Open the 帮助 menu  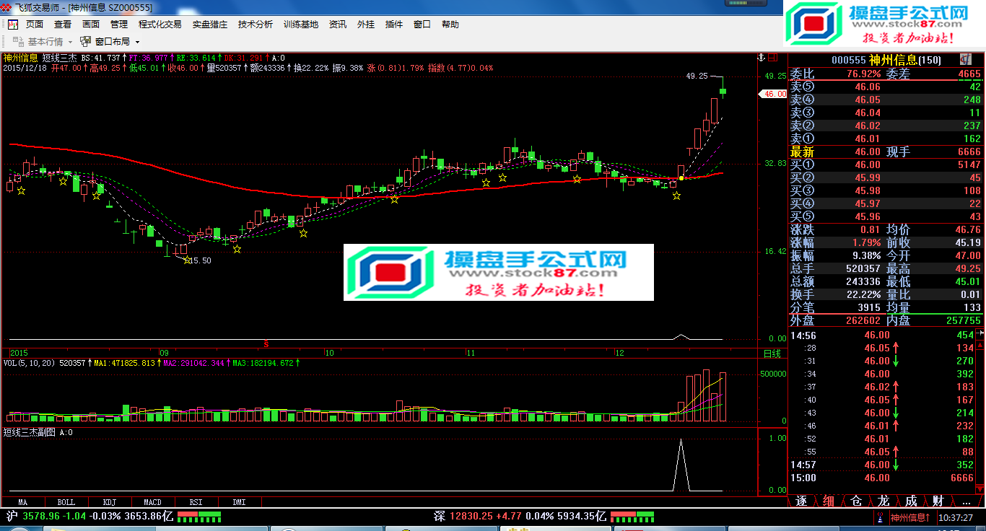point(450,25)
